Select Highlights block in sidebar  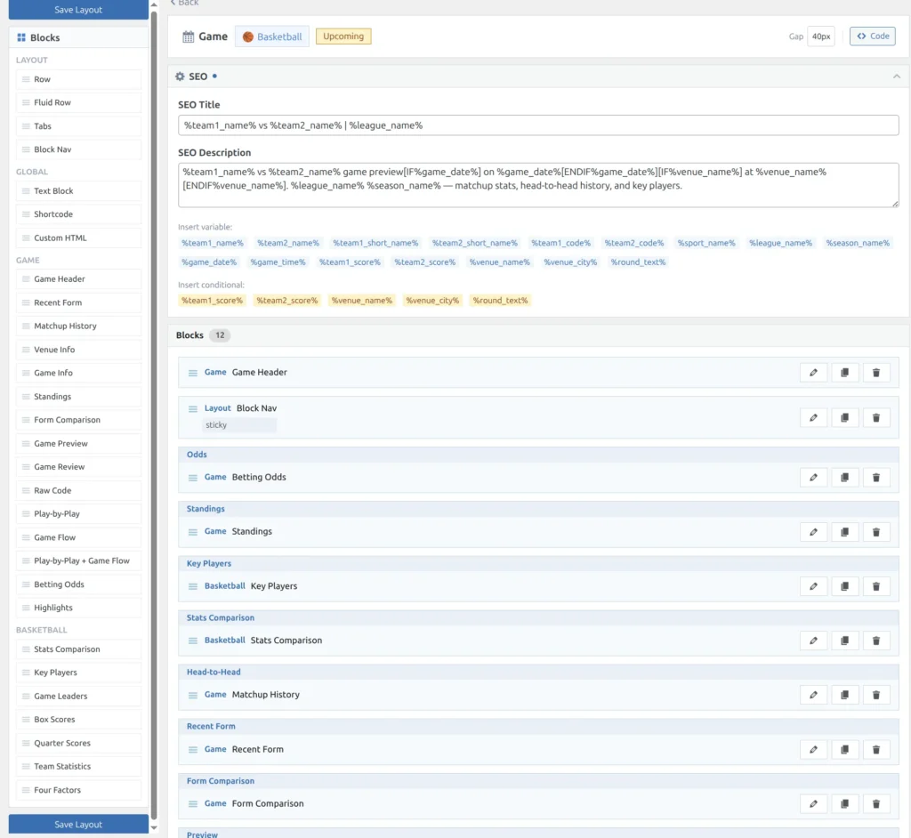(x=78, y=608)
